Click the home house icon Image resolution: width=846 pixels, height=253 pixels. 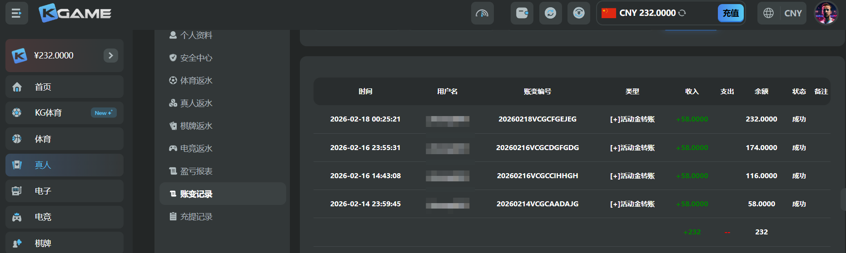[x=17, y=87]
